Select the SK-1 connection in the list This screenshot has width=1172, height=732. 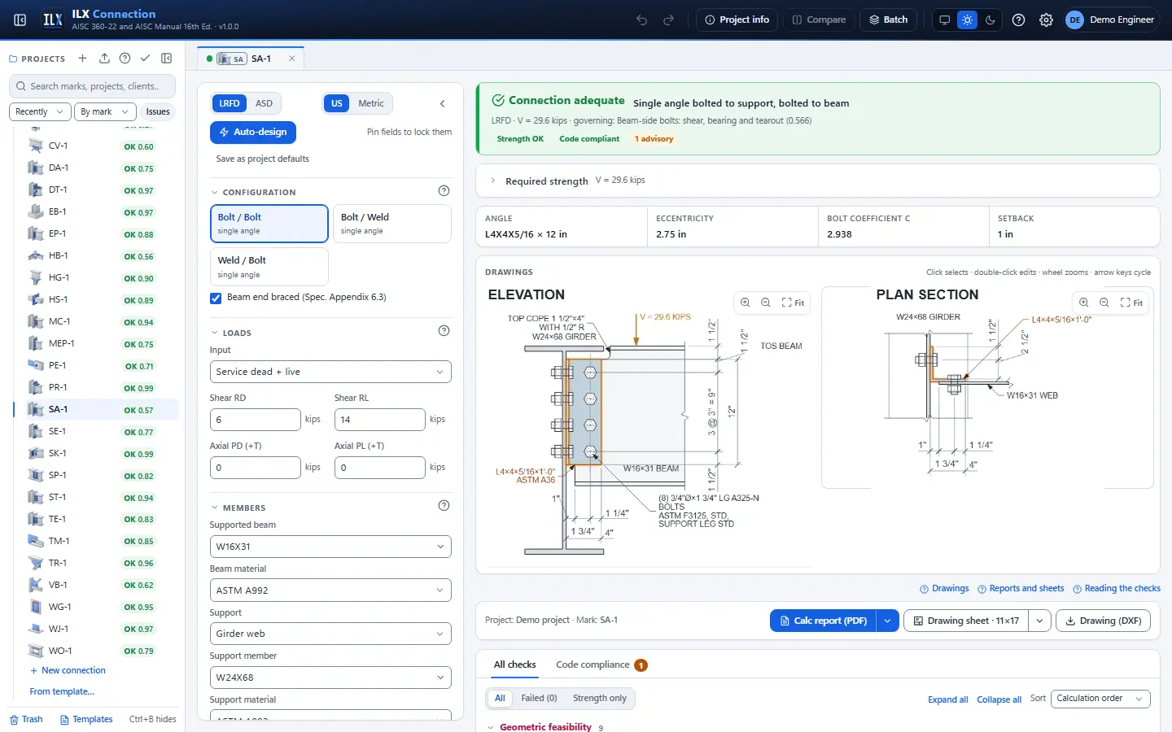pos(94,454)
